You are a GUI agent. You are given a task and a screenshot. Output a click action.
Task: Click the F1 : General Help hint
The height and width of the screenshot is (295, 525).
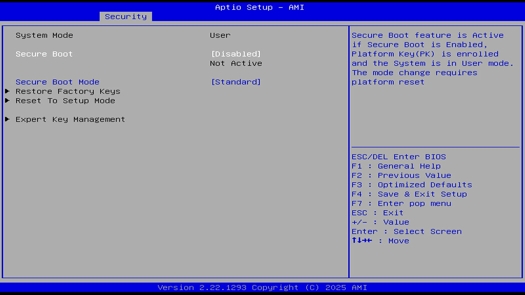(396, 166)
